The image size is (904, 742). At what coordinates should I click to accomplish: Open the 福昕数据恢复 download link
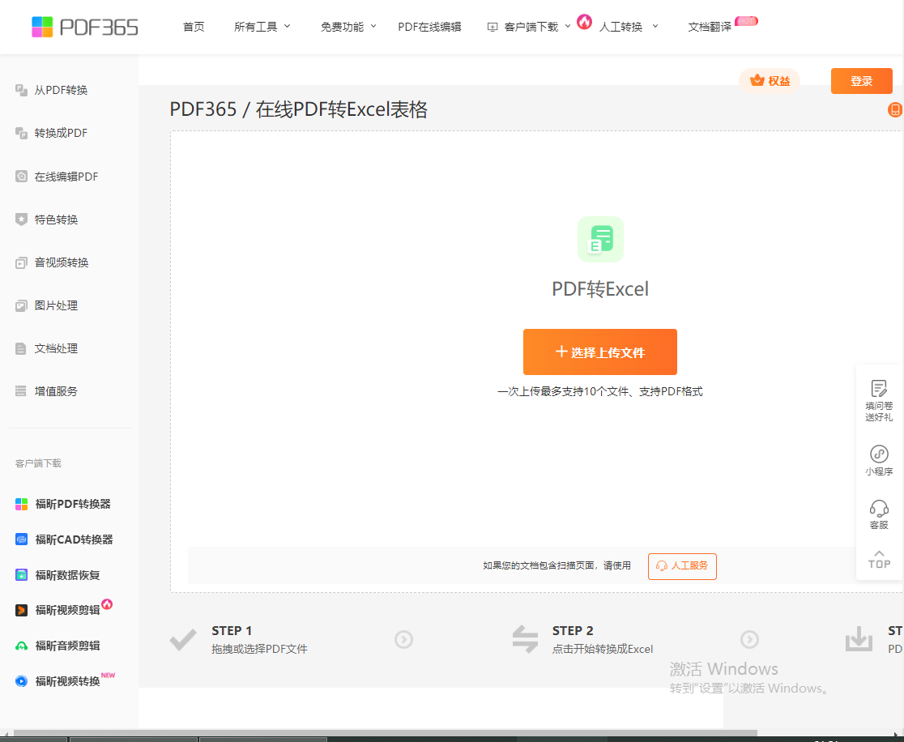click(x=67, y=575)
